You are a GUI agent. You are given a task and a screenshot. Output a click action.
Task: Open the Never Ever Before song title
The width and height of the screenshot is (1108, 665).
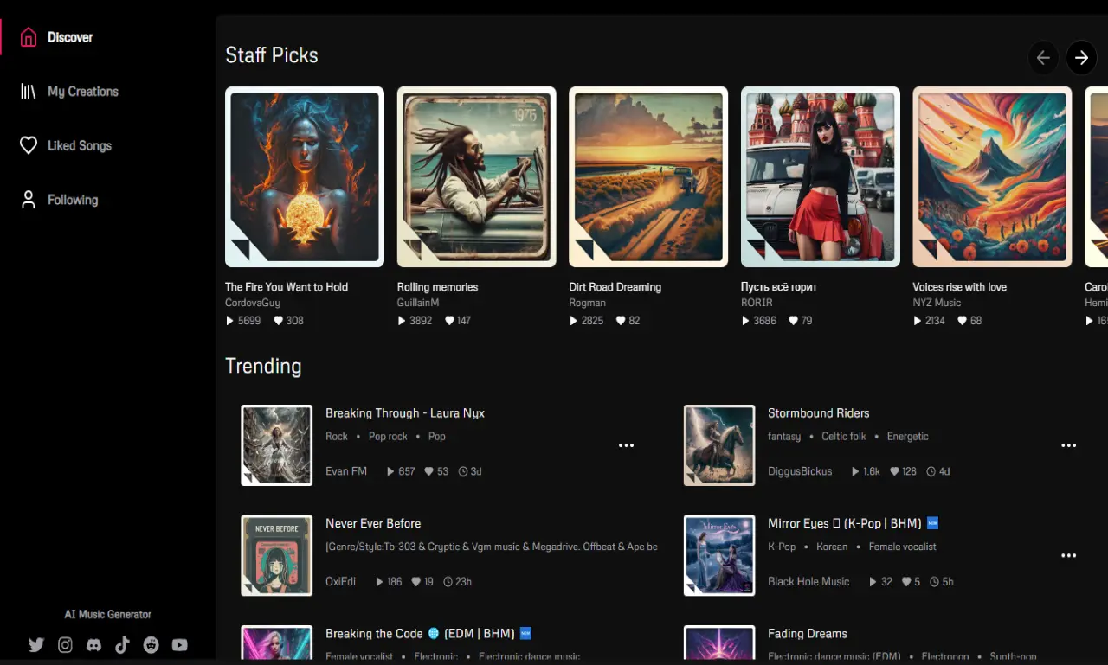[373, 524]
